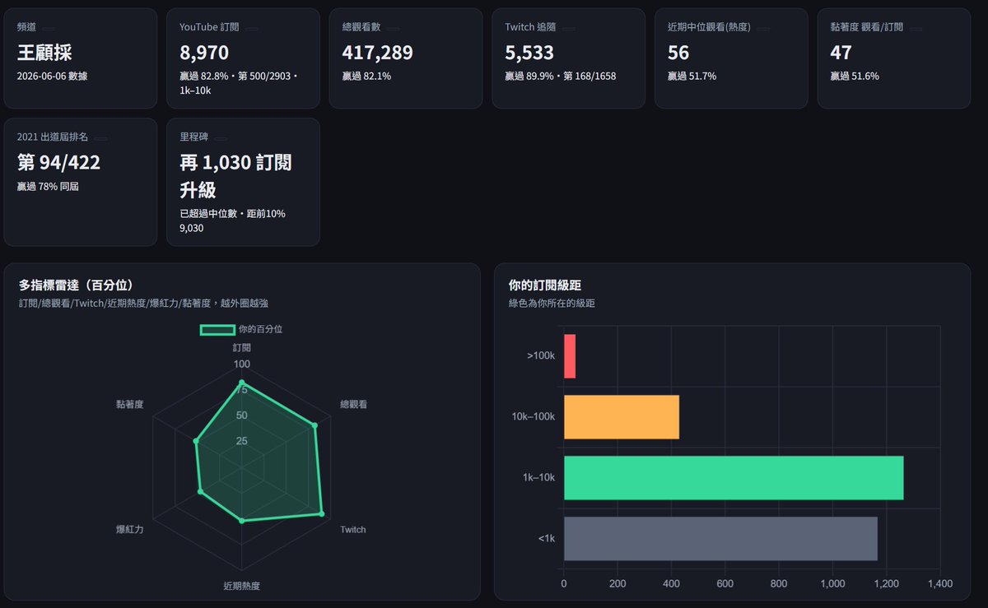988x608 pixels.
Task: Toggle the 你的百分位 radar legend swatch
Action: pyautogui.click(x=218, y=329)
